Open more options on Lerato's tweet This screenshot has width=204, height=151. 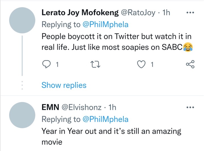(190, 13)
